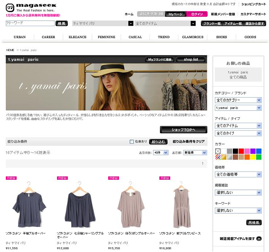Click the magaseek logo
This screenshot has width=269, height=252.
(31, 8)
